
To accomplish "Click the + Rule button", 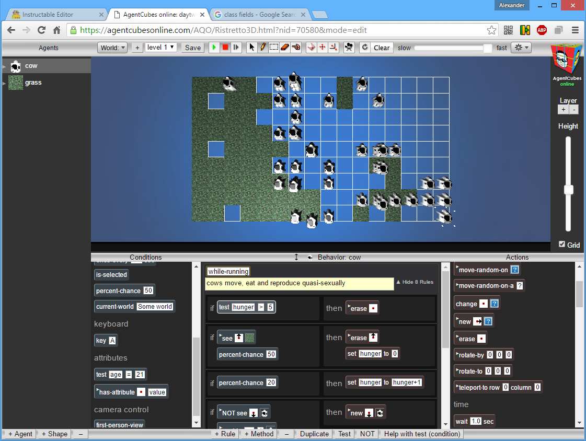I will [225, 434].
